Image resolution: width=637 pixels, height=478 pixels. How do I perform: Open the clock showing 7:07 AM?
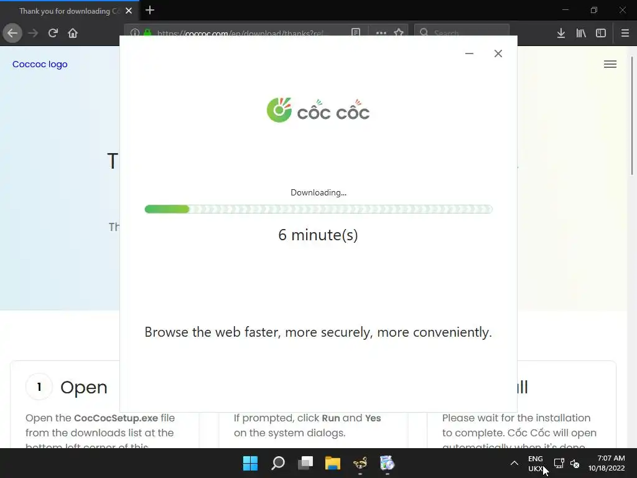click(607, 463)
